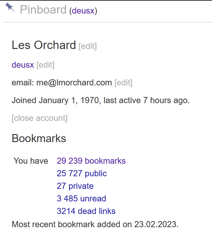Click the Bookmarks section heading
Image resolution: width=212 pixels, height=242 pixels.
pyautogui.click(x=39, y=138)
